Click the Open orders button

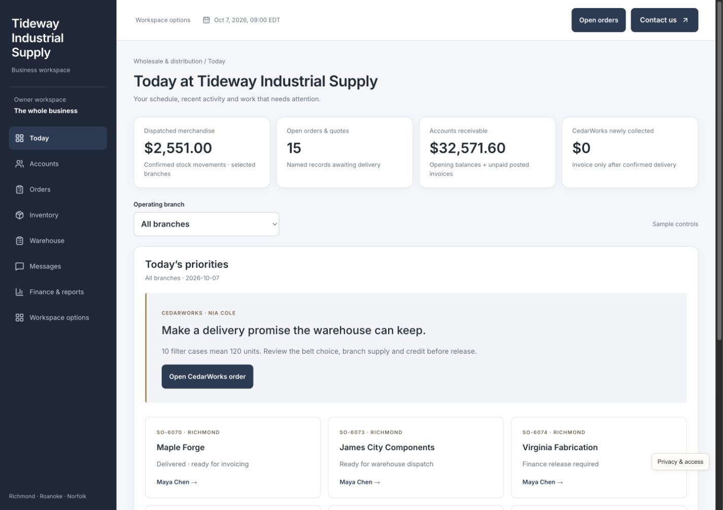click(x=599, y=20)
